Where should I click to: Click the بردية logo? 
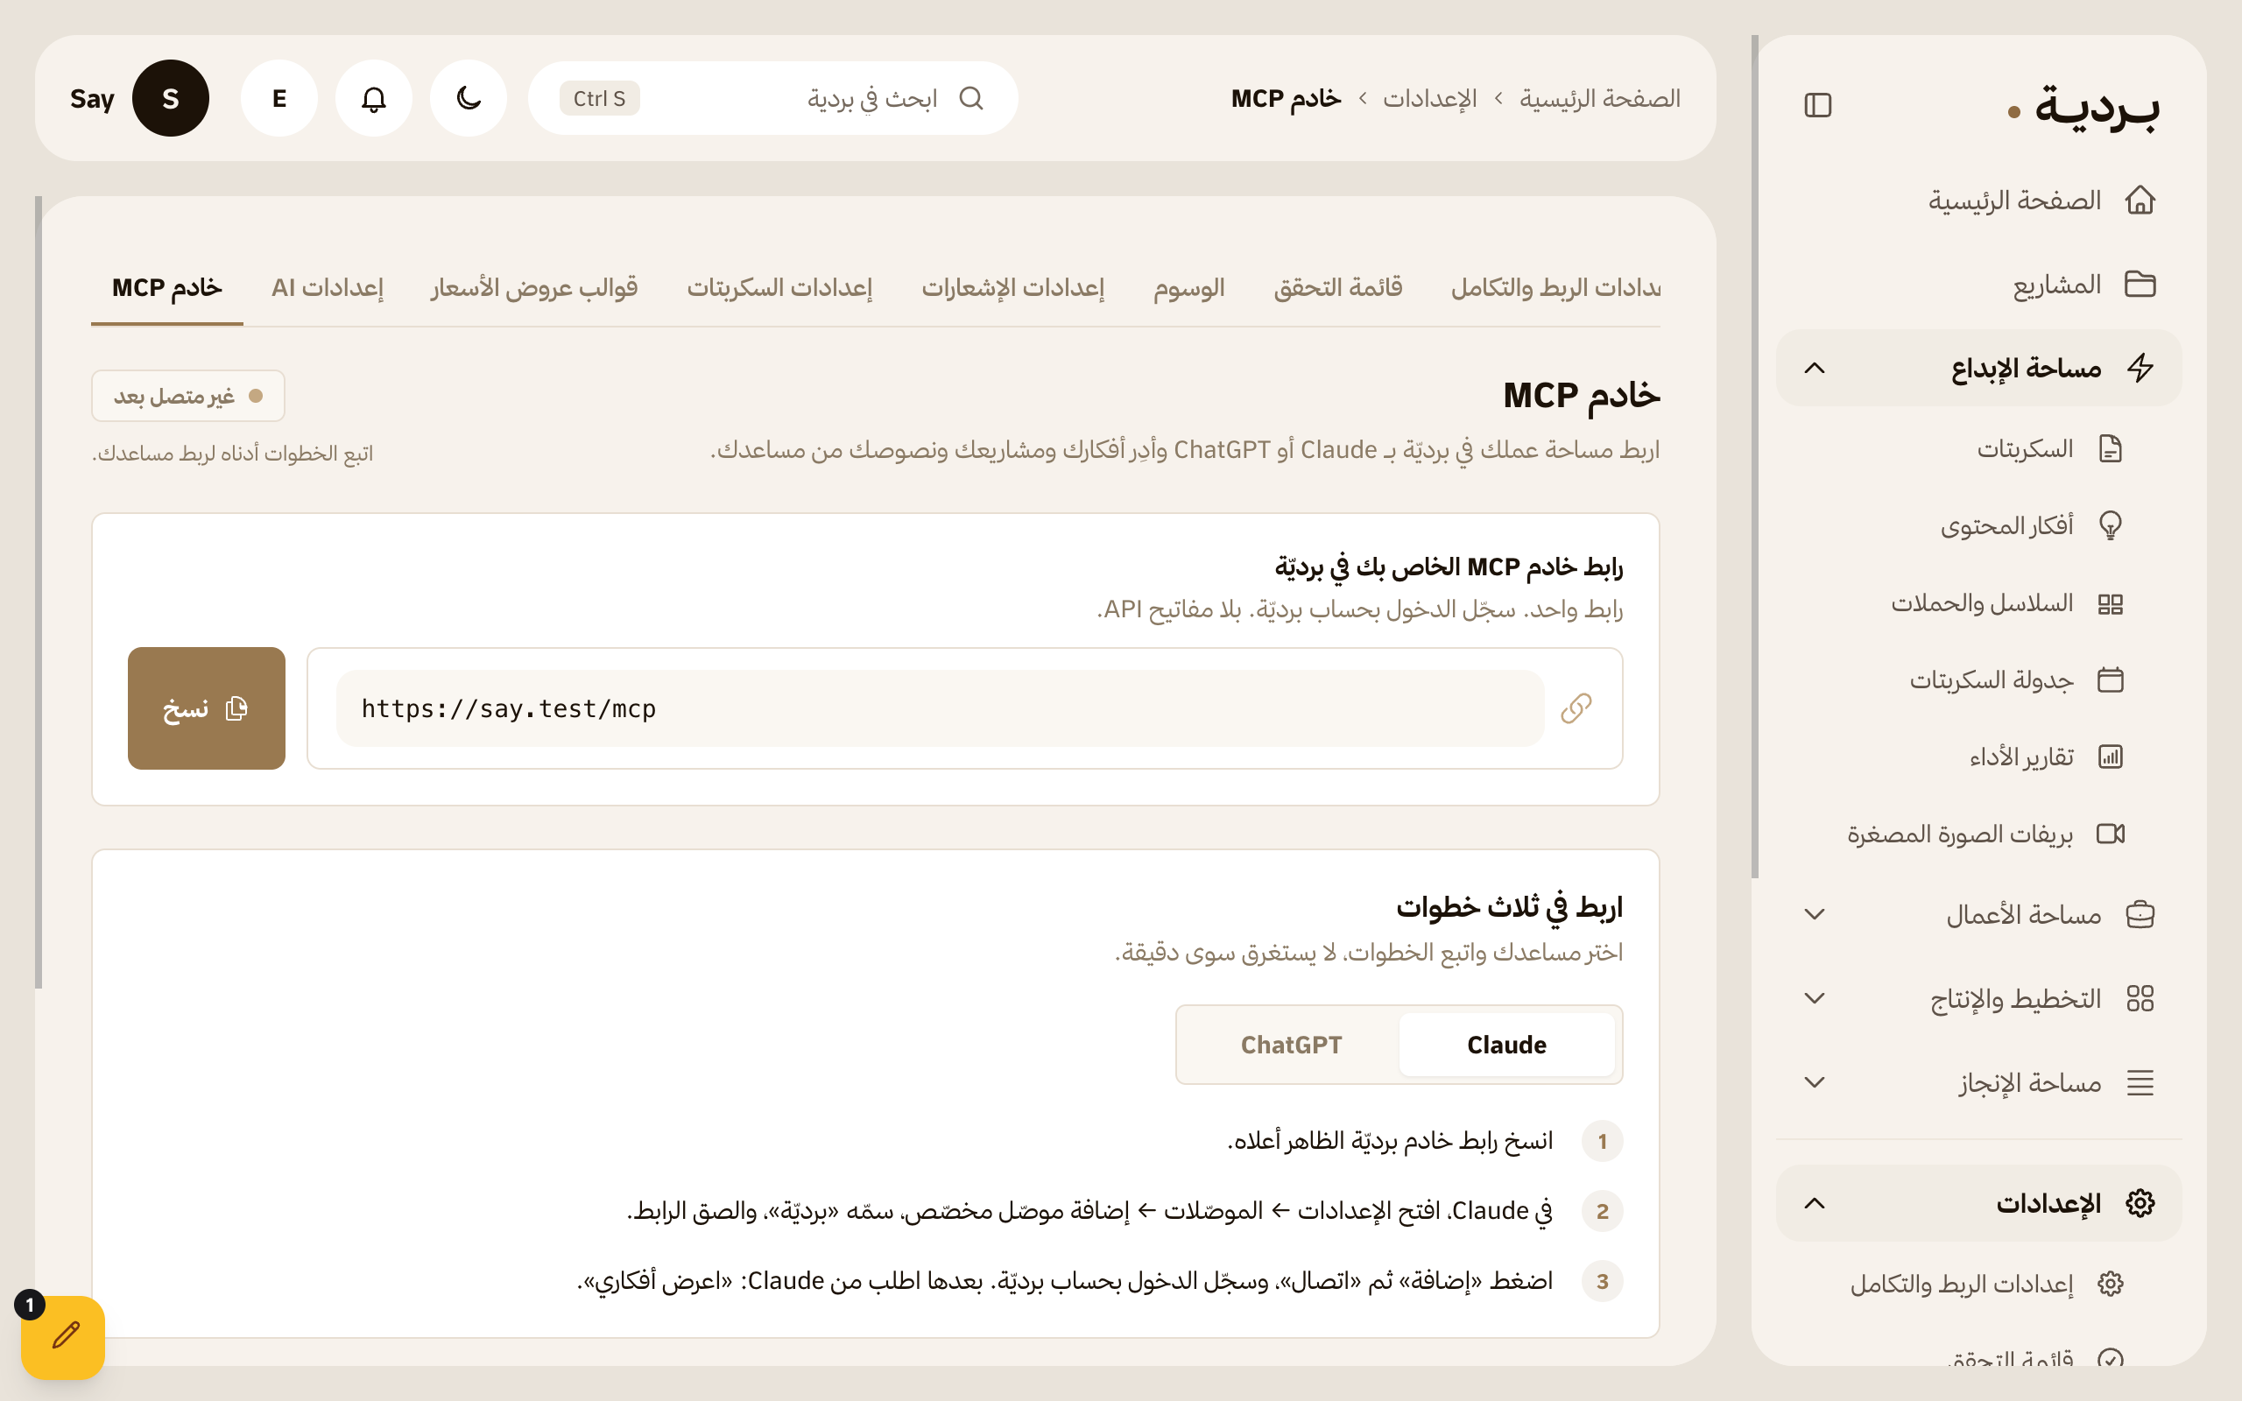tap(2084, 108)
